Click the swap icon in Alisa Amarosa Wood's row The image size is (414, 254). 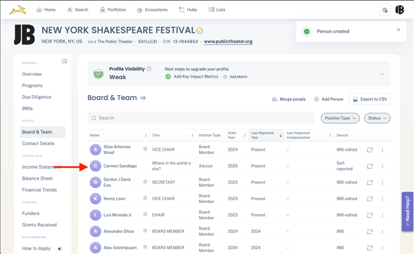(x=370, y=150)
